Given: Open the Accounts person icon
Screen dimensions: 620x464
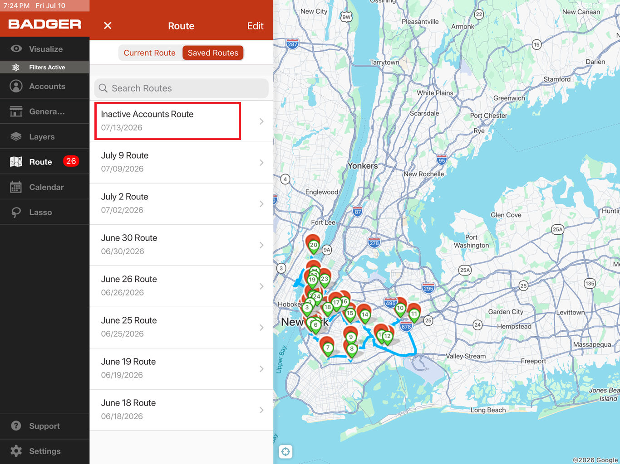Looking at the screenshot, I should pos(16,86).
